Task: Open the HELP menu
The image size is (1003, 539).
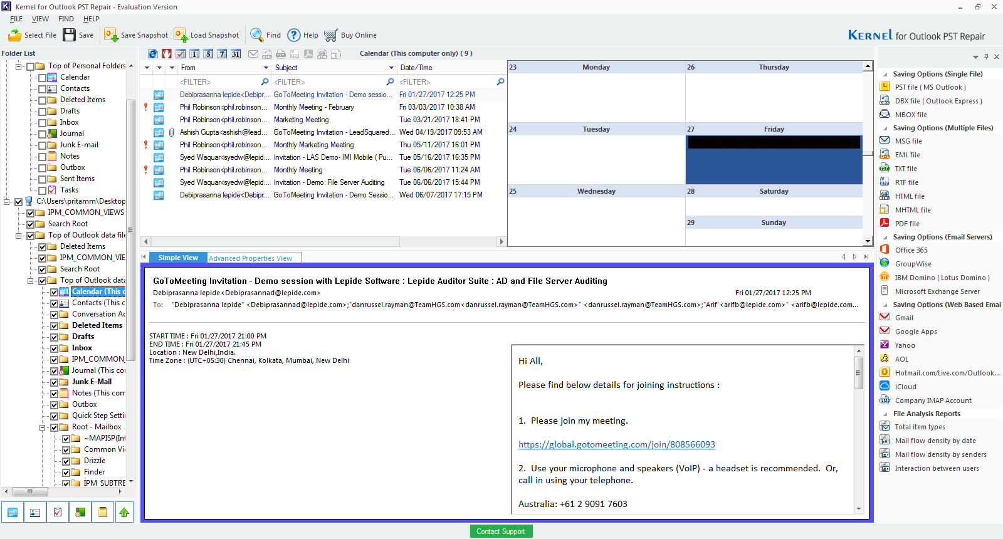Action: pos(92,19)
